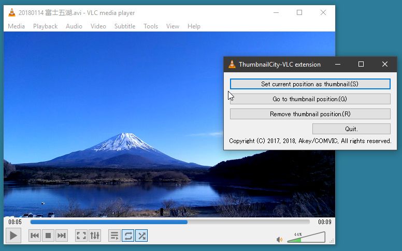Mute audio via the speaker icon
402x251 pixels.
coord(279,240)
